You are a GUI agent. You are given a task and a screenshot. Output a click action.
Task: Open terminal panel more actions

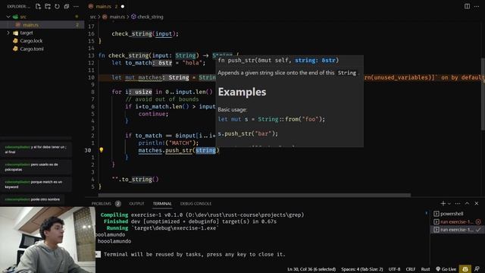click(x=458, y=203)
